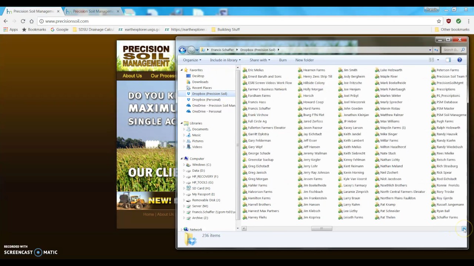Click scroll right arrow of file list
Viewport: 474px width, 266px height.
point(464,229)
